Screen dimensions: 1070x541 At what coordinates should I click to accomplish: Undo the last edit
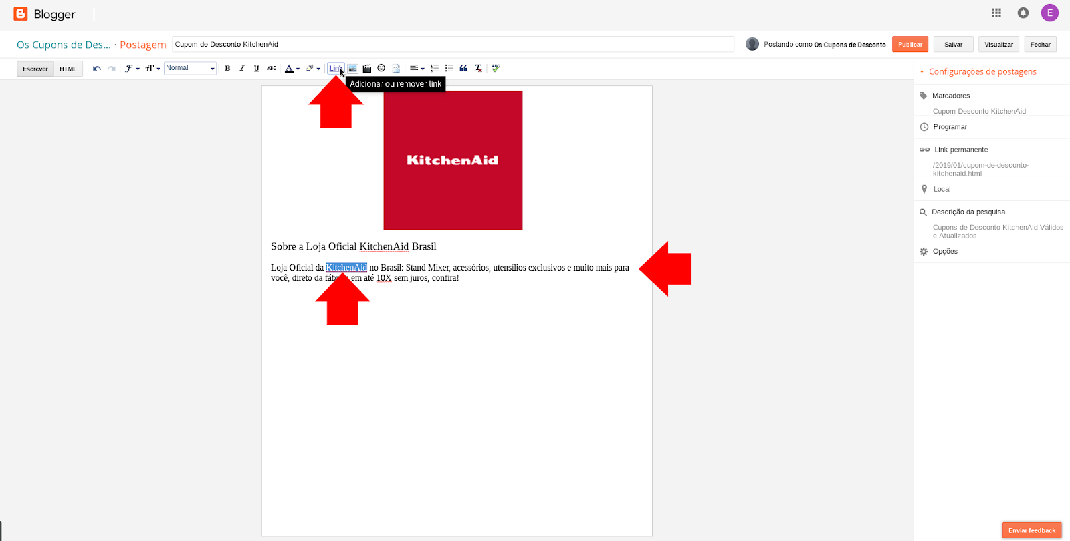[97, 68]
